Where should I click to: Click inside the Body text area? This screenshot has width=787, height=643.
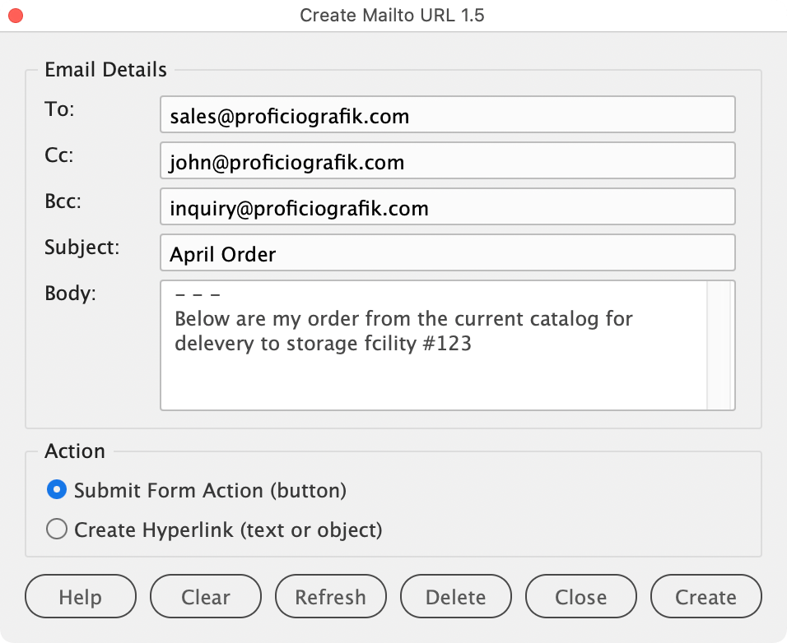click(433, 362)
